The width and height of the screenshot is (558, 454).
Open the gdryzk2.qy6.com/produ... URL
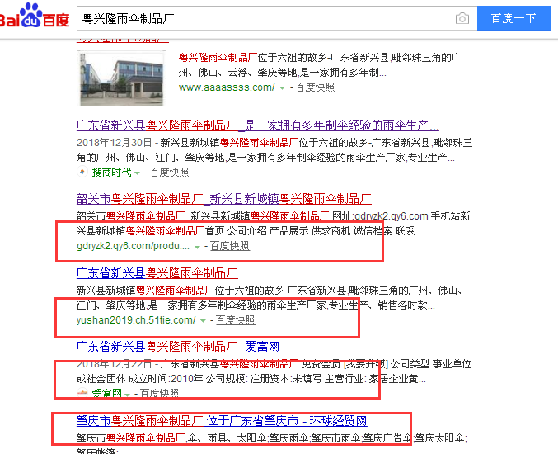(133, 246)
